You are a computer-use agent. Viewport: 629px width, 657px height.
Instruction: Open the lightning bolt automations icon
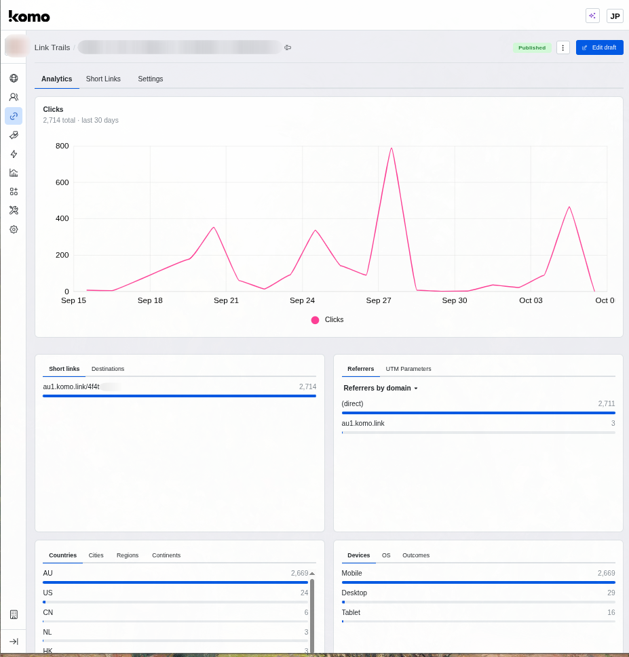coord(14,154)
